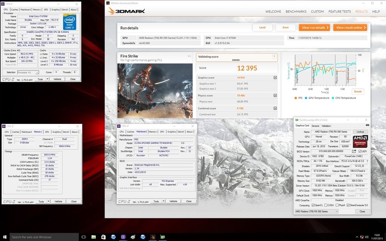Toggle the PhysX checkbox
The image size is (386, 241).
coord(337,205)
